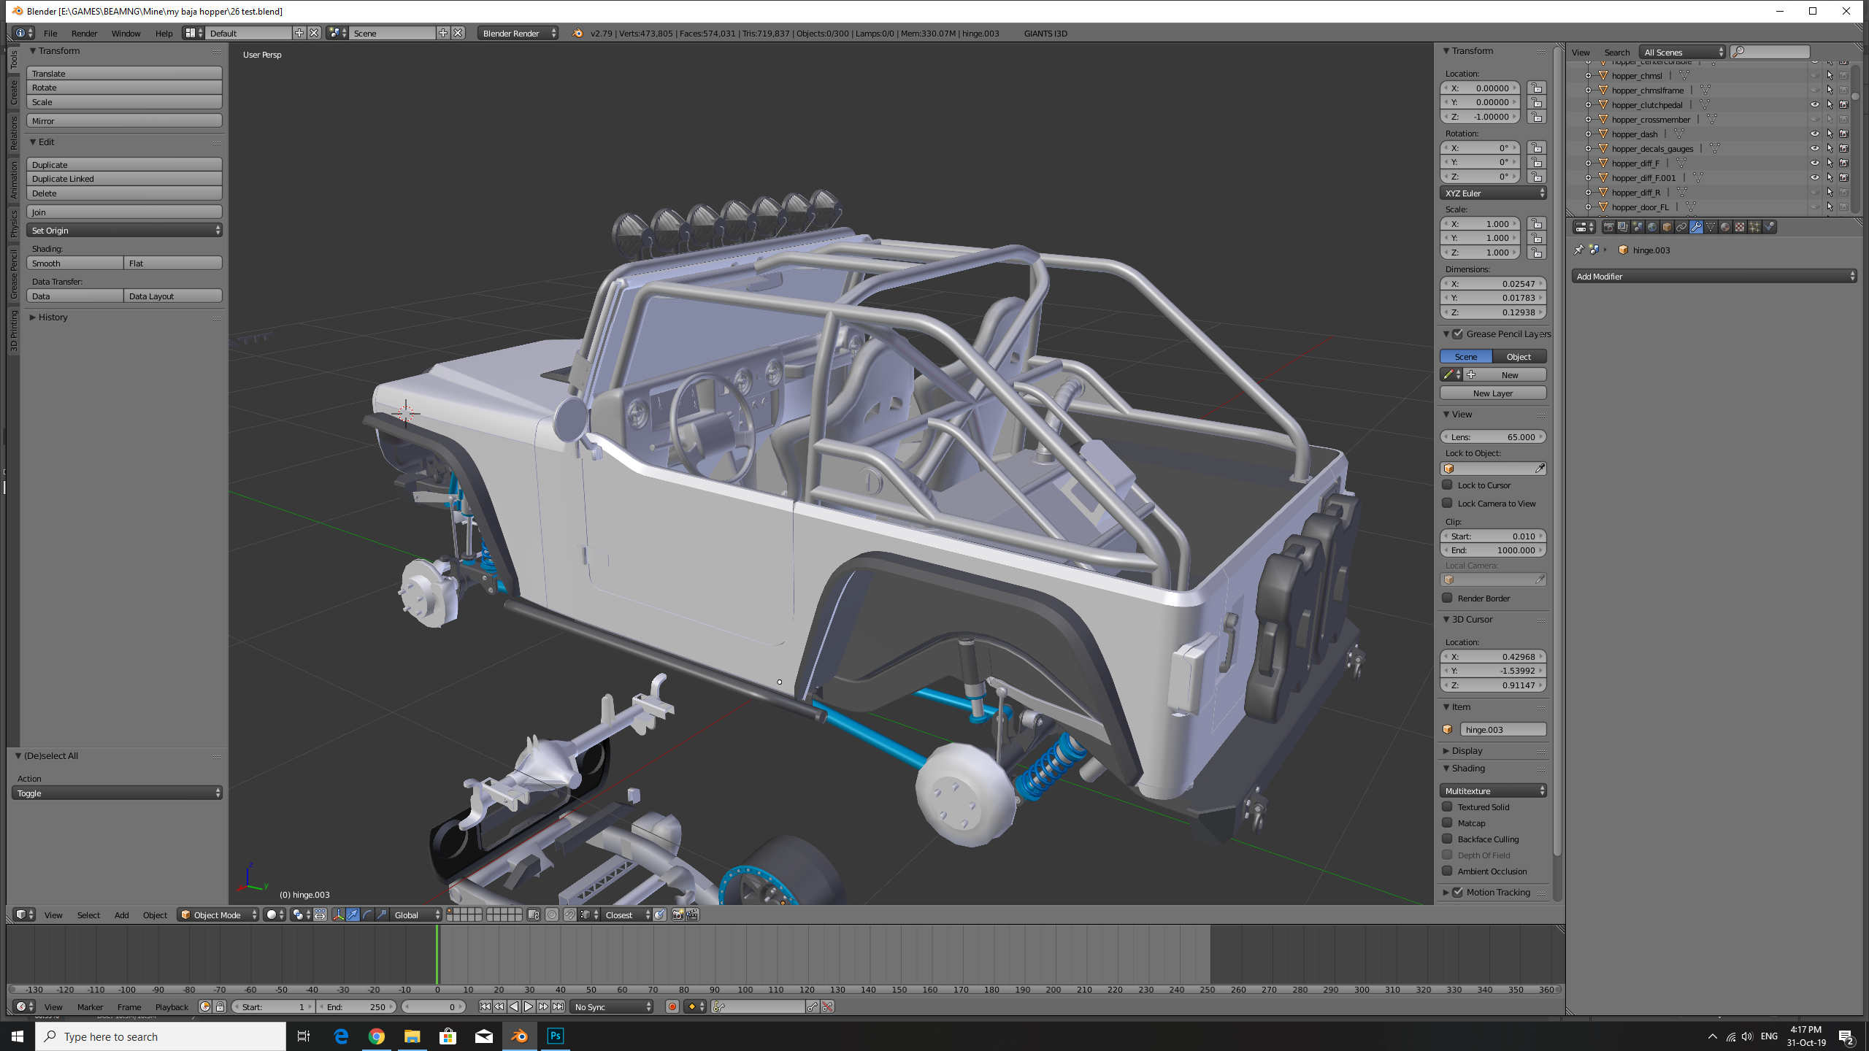The width and height of the screenshot is (1869, 1051).
Task: Open the Object Mode dropdown
Action: [218, 915]
